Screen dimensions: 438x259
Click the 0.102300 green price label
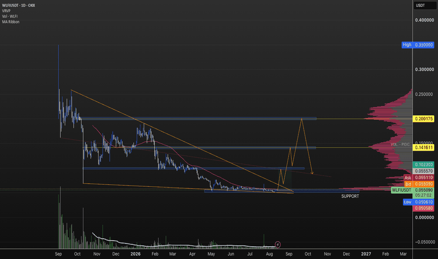coord(423,165)
